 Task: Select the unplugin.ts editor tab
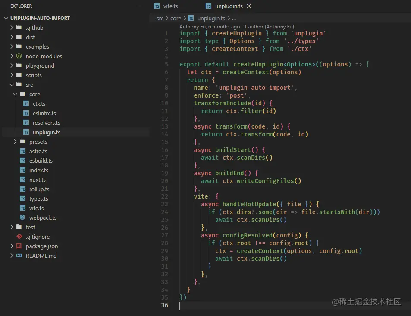(x=229, y=6)
